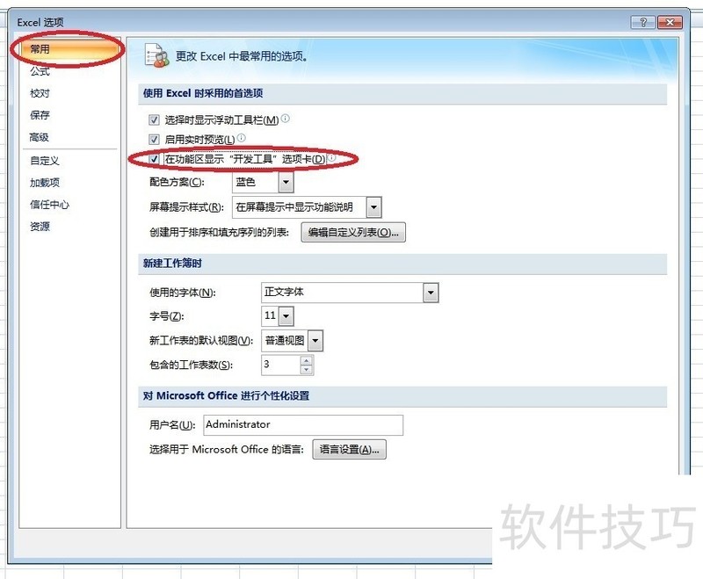
Task: Click the 新建工作簿时 section heading
Action: point(172,263)
